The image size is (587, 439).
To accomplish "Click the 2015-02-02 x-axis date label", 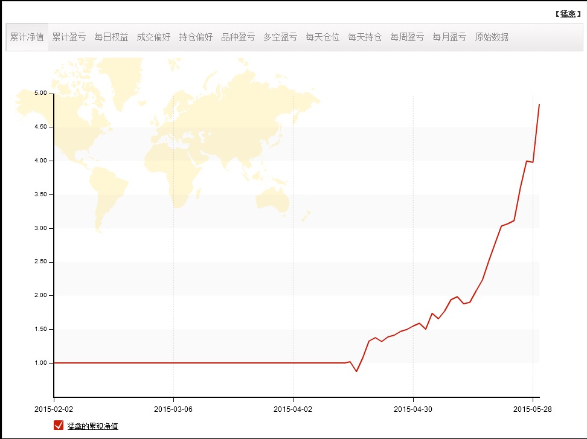I will 54,409.
